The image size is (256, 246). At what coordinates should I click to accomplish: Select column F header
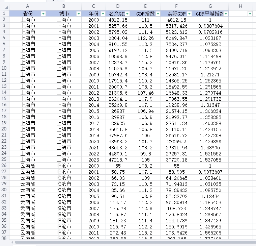pyautogui.click(x=176, y=6)
